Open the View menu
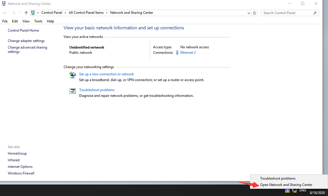Viewport: 328px width, 196px height. [26, 21]
